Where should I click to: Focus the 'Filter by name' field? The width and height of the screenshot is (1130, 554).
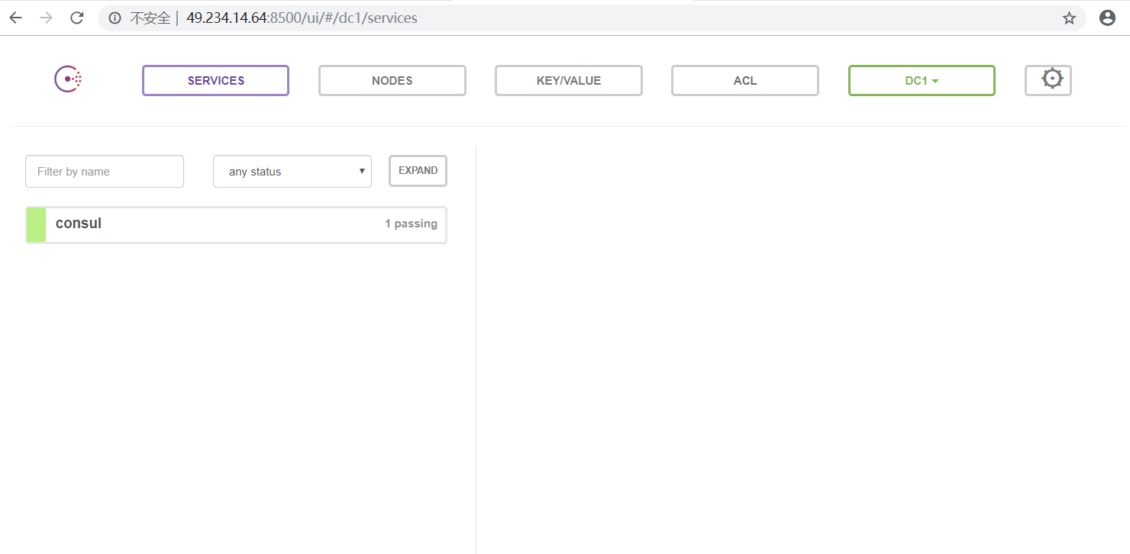pos(105,171)
